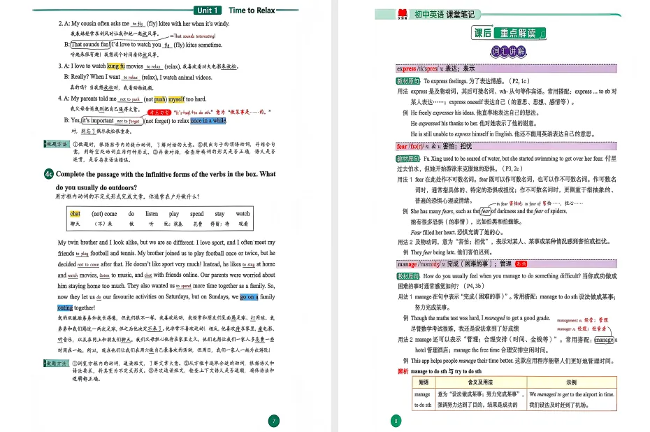Click the word "listen" in the verb box
The image size is (650, 432).
coord(152,214)
